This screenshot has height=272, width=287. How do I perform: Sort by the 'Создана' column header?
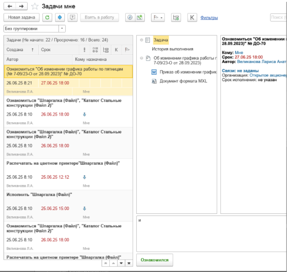click(15, 50)
